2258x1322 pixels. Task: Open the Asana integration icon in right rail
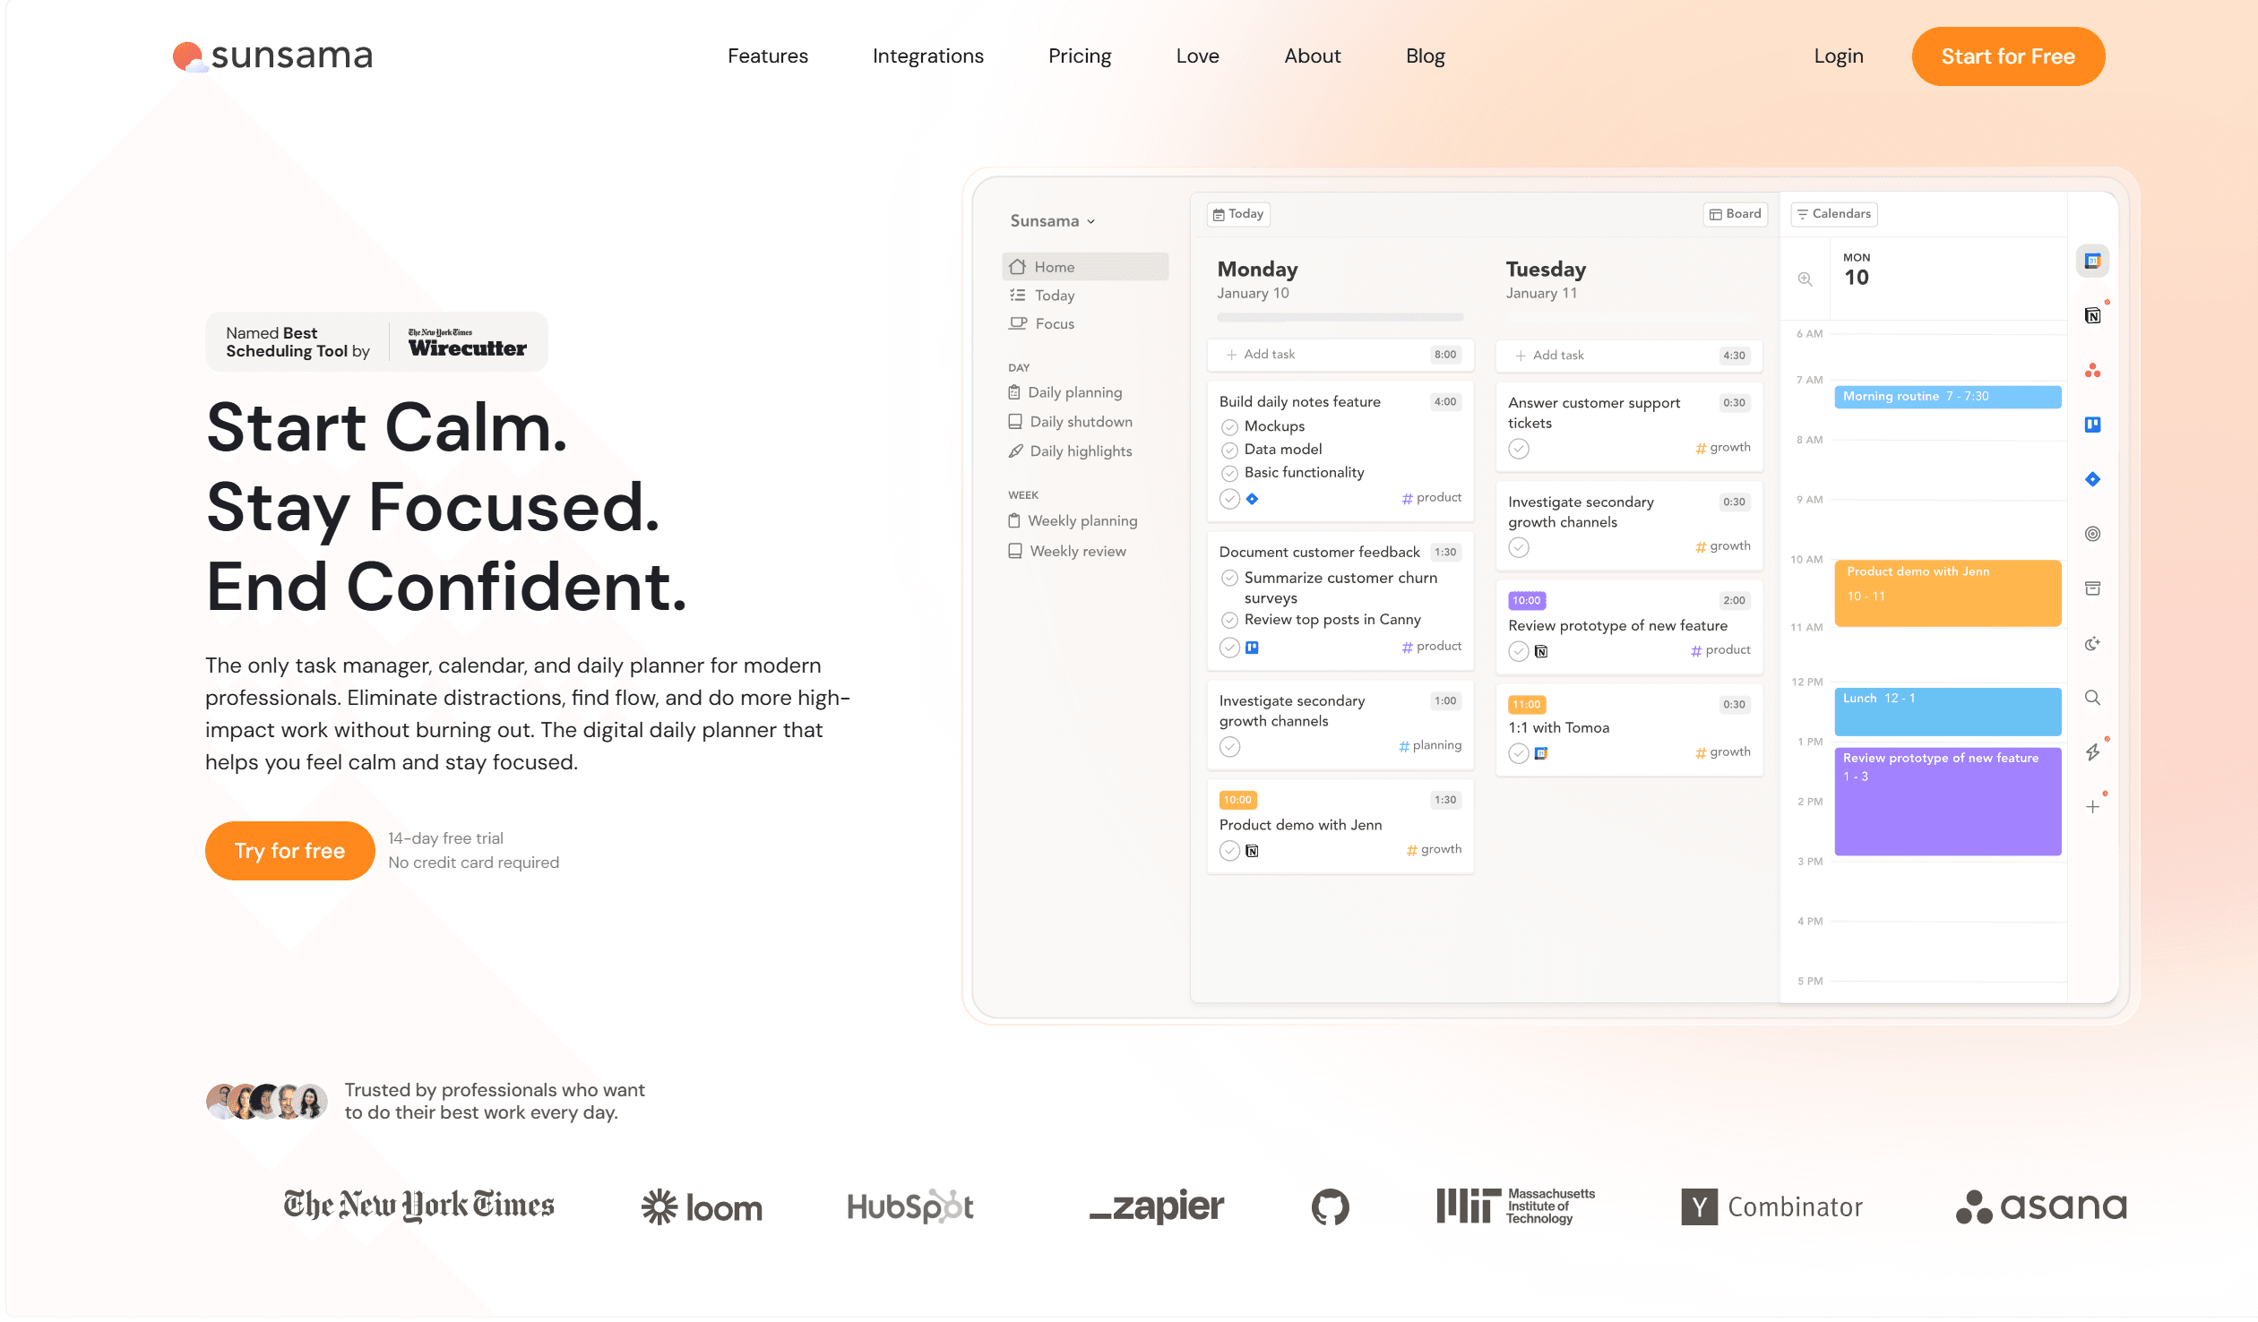pyautogui.click(x=2092, y=370)
